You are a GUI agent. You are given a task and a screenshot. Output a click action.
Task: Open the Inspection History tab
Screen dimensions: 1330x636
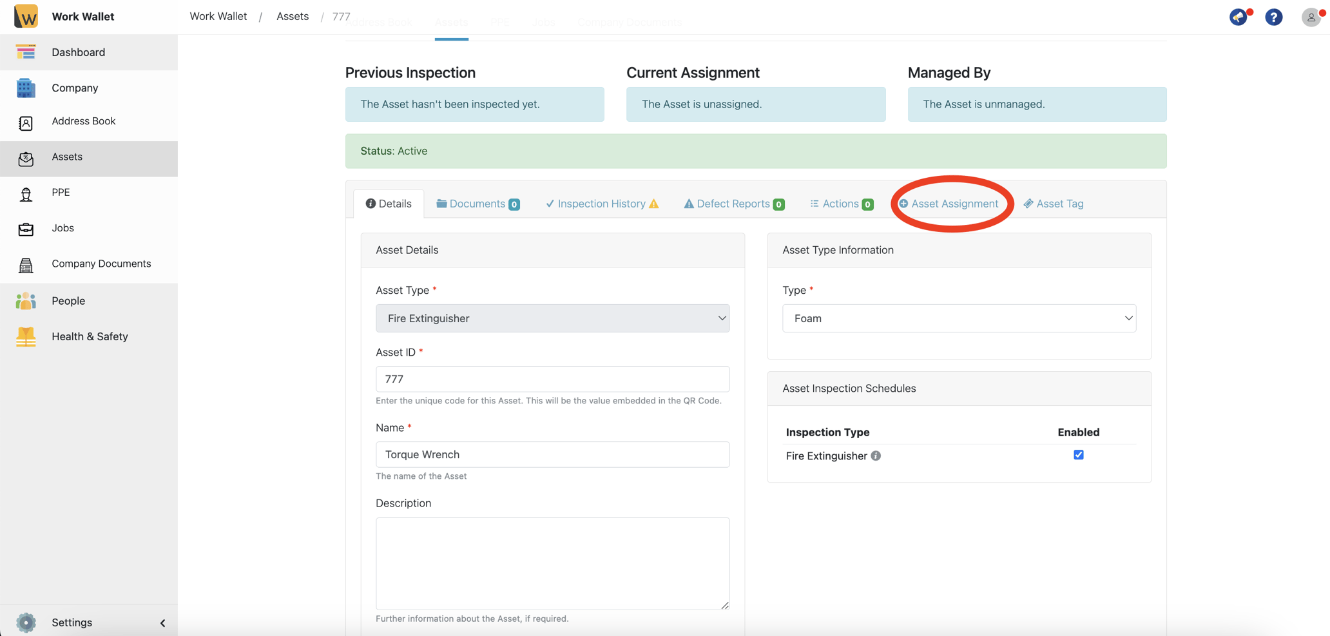tap(602, 204)
